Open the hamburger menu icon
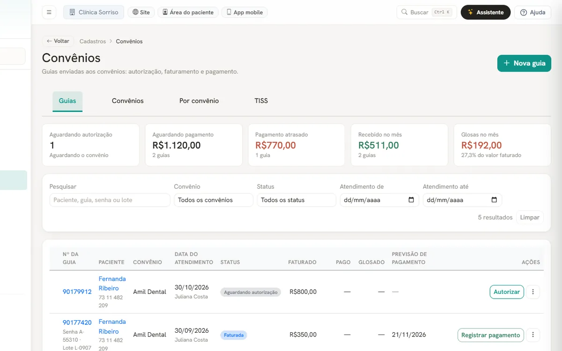Viewport: 562px width, 351px height. pyautogui.click(x=49, y=12)
